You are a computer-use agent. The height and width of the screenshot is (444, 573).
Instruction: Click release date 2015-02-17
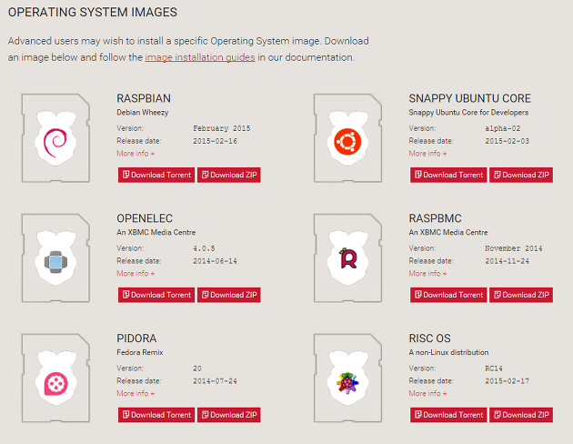507,381
